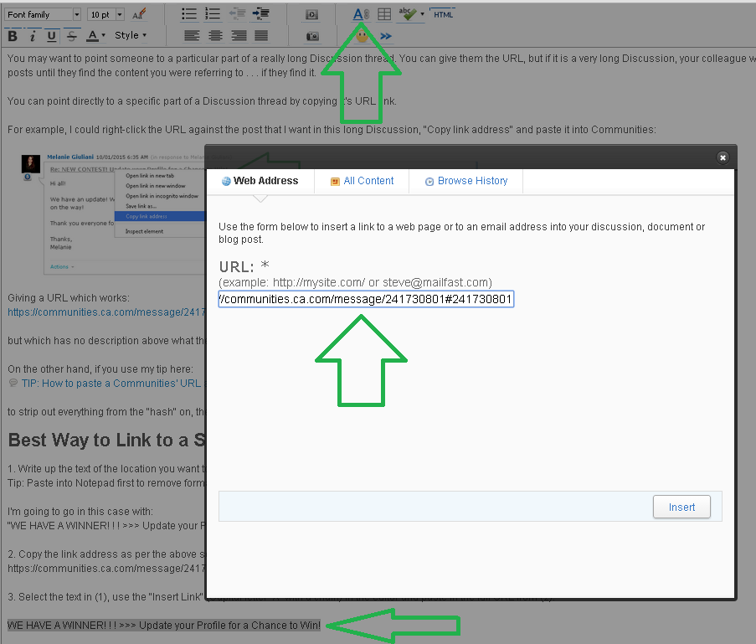
Task: Click the insert image camera icon
Action: pos(312,36)
